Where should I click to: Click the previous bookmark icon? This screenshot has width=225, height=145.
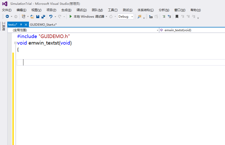tap(182, 17)
